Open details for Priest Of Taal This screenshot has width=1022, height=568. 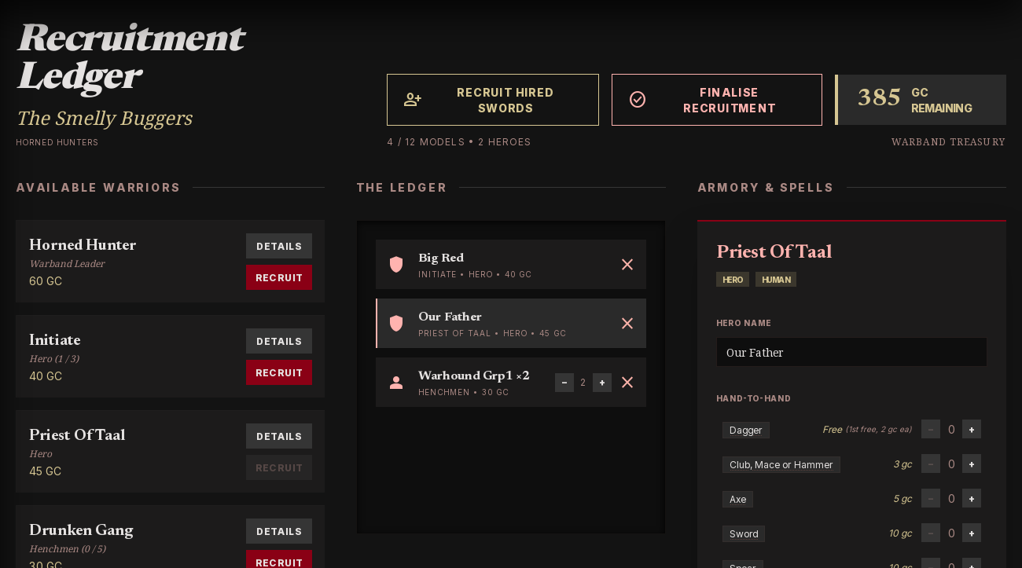coord(279,436)
